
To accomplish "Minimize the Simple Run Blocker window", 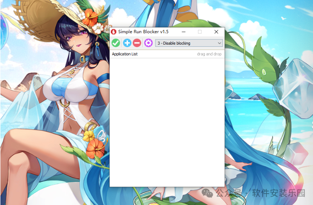I will (184, 32).
